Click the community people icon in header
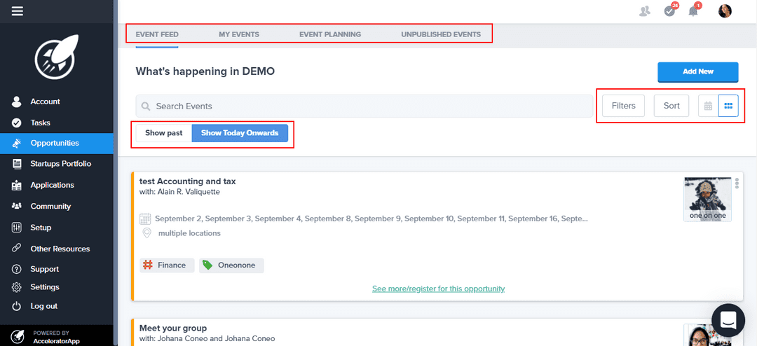This screenshot has height=346, width=757. 645,11
